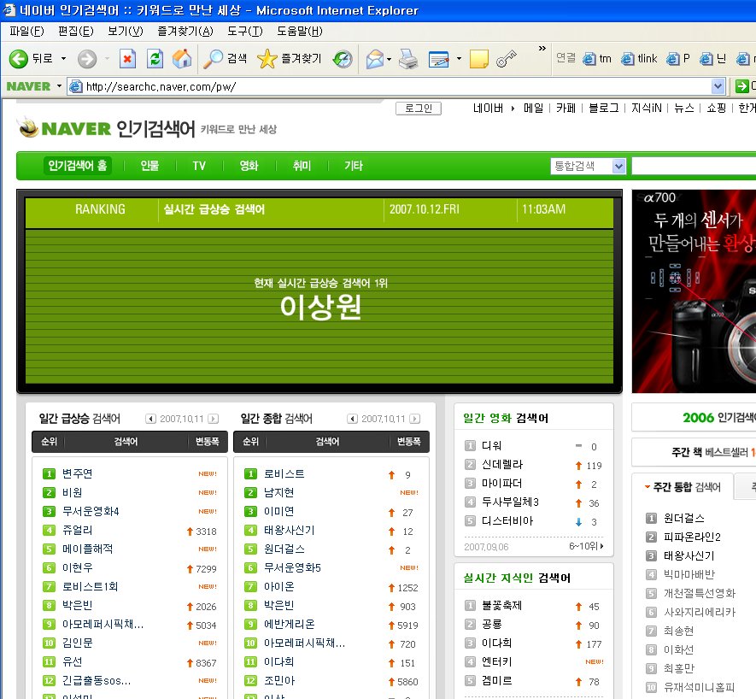
Task: Open the 즐겨찾기 star favorites pane
Action: pos(290,59)
